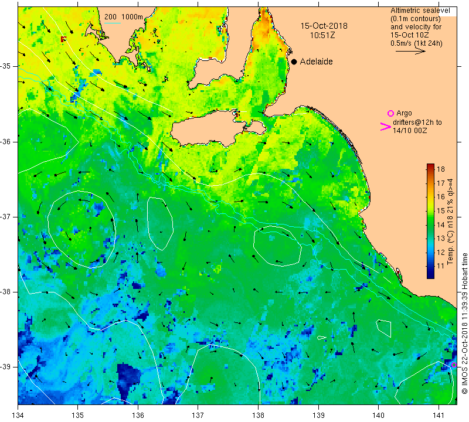Click the colorbar value '13'

(441, 239)
